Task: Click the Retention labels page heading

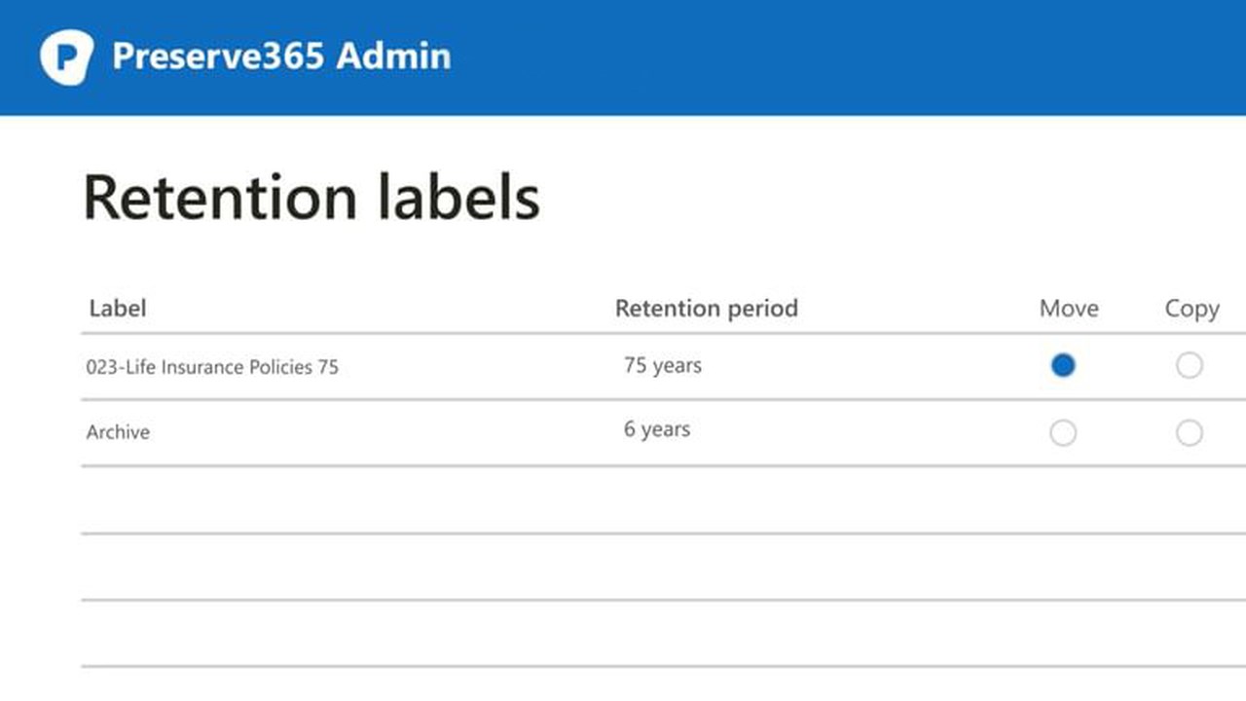Action: 311,198
